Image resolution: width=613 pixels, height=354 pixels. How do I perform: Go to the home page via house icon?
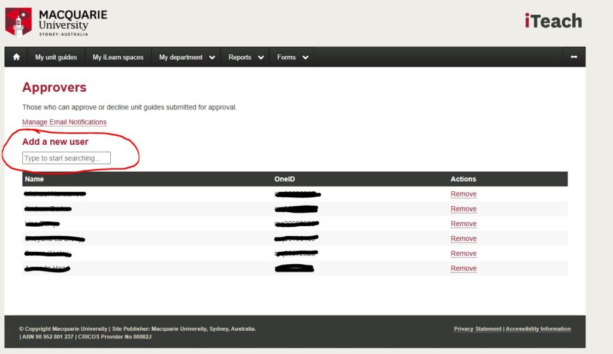coord(16,57)
